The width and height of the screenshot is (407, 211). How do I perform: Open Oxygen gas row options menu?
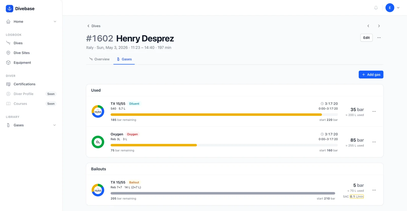pyautogui.click(x=374, y=142)
